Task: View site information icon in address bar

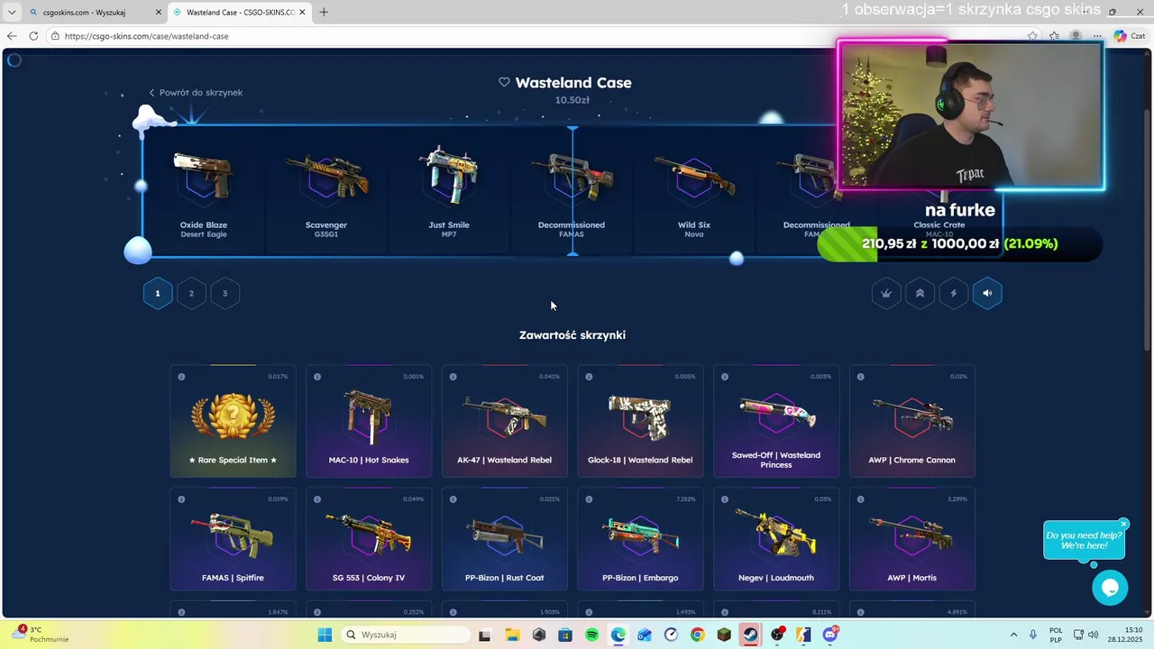Action: [55, 36]
